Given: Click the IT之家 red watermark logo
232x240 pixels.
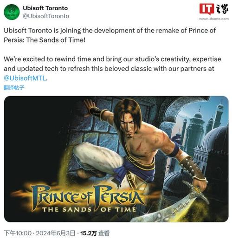Looking at the screenshot, I should (x=206, y=9).
